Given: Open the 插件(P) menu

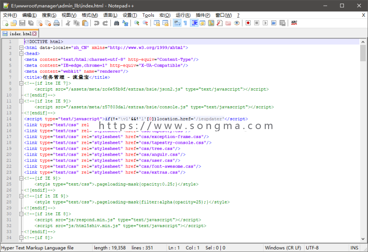Looking at the screenshot, I should (203, 15).
